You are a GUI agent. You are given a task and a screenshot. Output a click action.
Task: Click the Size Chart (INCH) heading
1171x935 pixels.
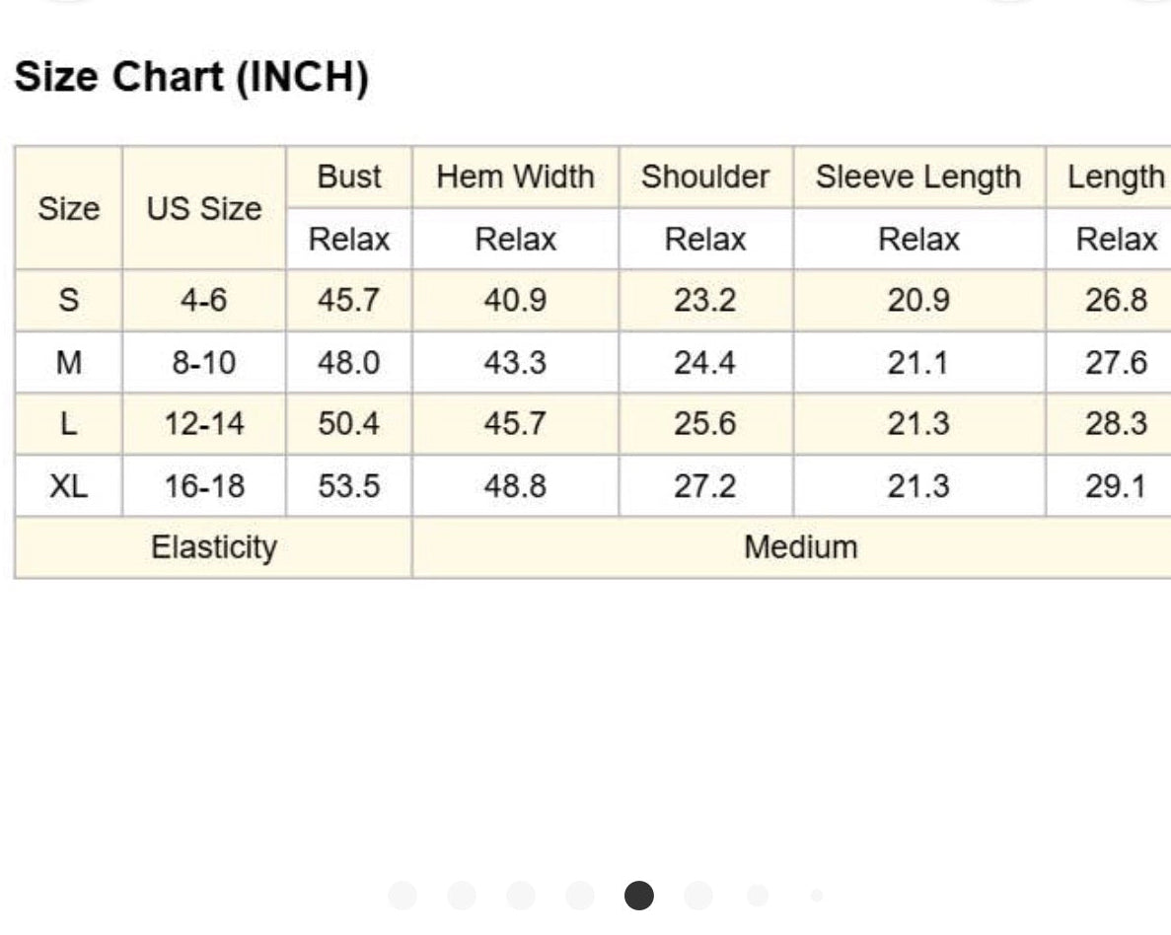pyautogui.click(x=191, y=77)
